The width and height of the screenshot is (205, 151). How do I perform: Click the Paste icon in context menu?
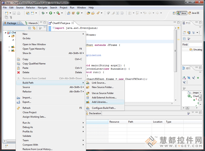pyautogui.click(x=18, y=68)
